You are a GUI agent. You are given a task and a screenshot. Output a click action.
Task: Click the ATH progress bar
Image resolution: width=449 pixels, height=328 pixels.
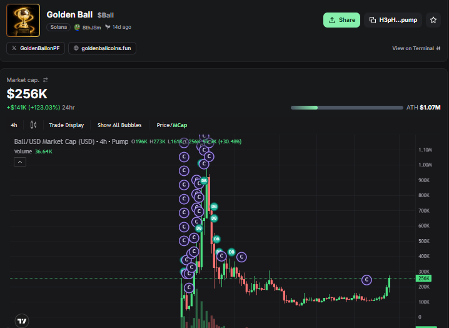coord(347,108)
